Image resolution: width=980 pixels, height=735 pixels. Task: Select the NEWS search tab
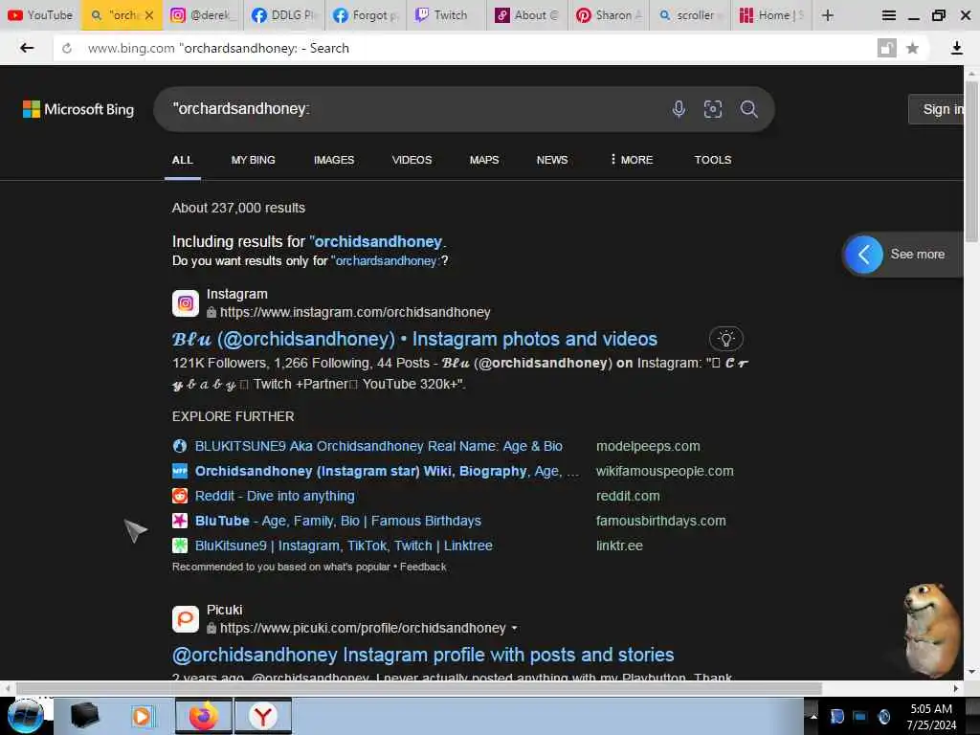[552, 160]
